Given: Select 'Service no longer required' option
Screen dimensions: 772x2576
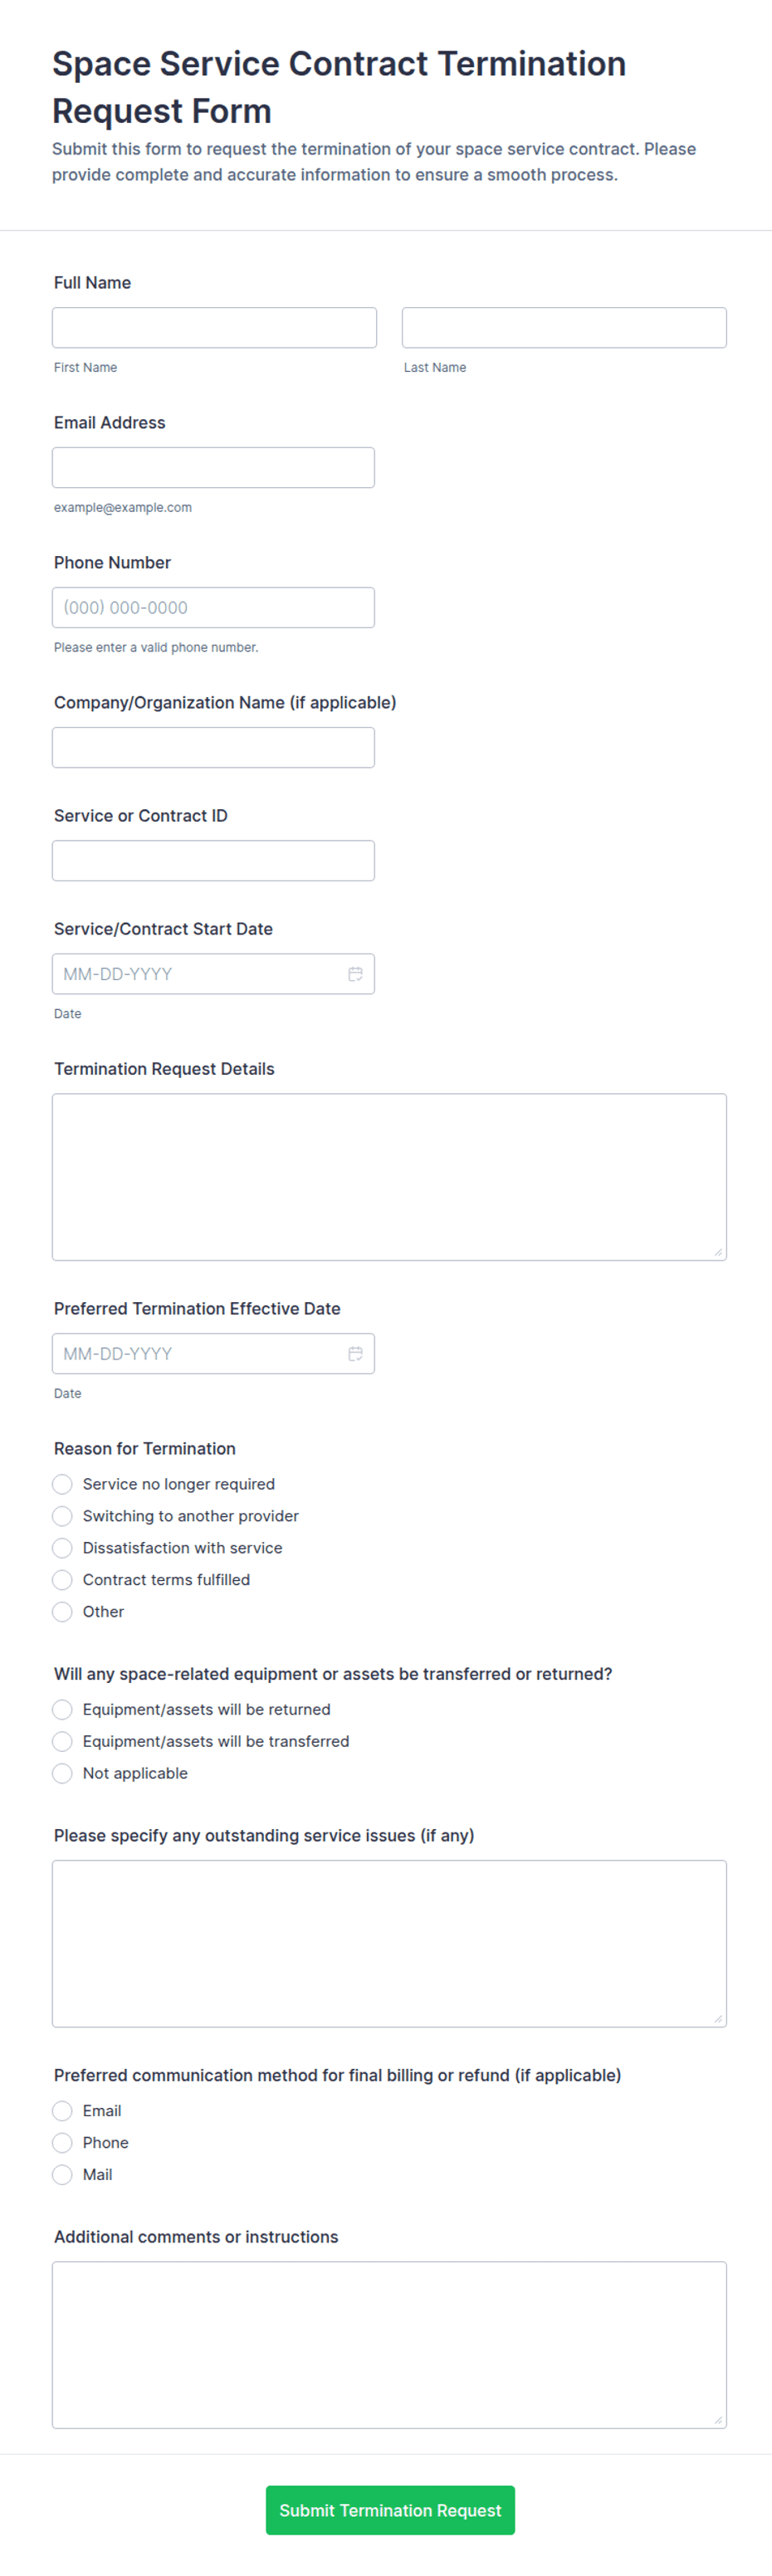Looking at the screenshot, I should (62, 1484).
